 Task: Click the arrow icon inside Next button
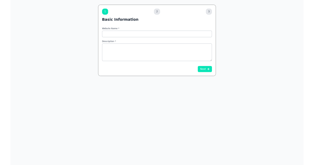tap(208, 69)
